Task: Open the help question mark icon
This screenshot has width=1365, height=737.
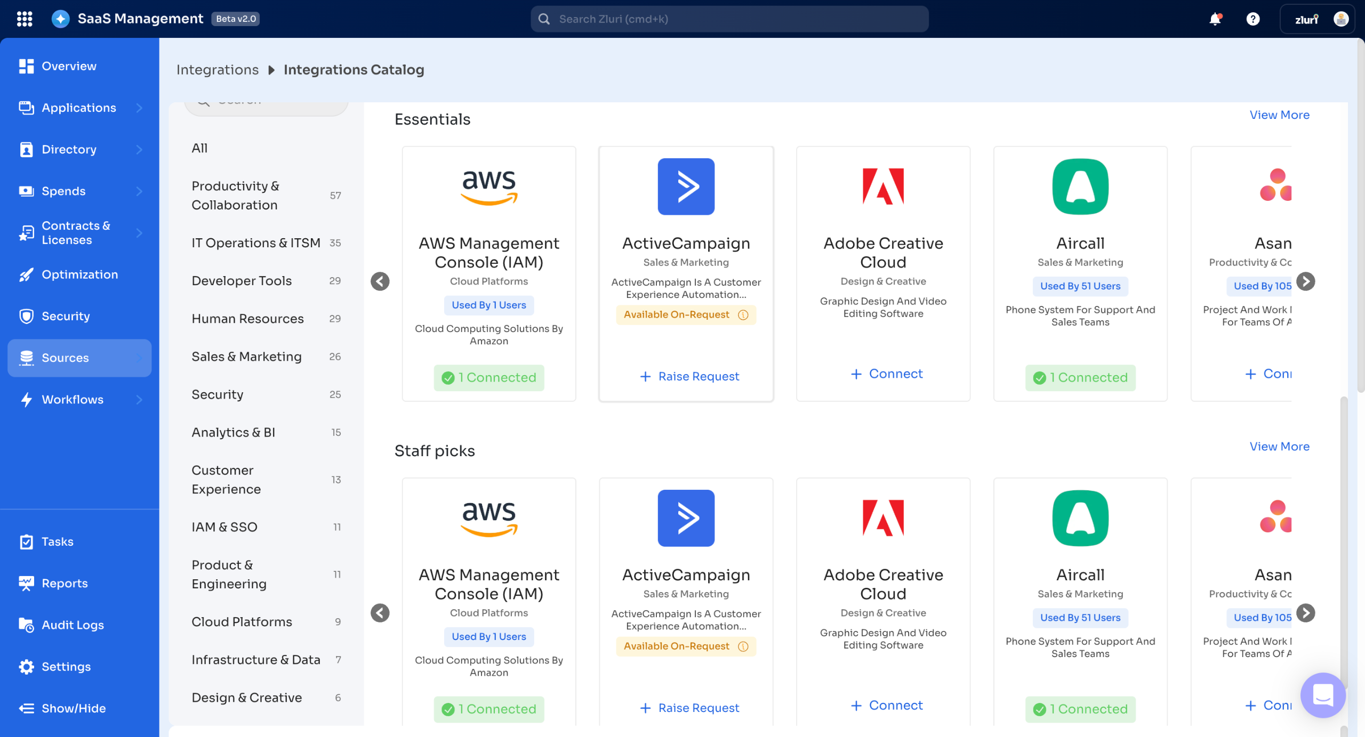Action: (1252, 19)
